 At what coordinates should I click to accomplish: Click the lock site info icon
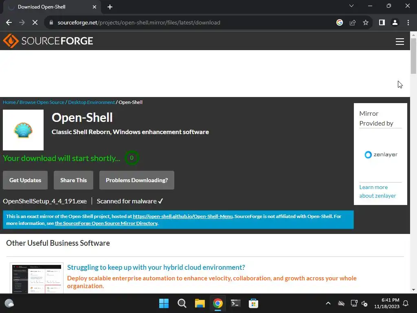[51, 23]
